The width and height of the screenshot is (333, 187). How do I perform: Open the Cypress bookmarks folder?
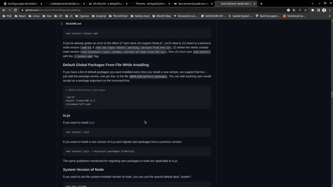click(x=82, y=16)
